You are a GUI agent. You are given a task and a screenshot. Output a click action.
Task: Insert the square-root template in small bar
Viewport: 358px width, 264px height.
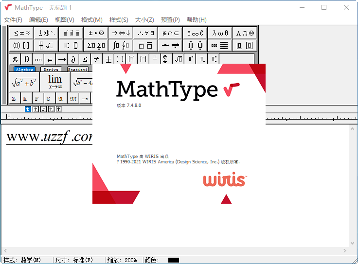pyautogui.click(x=179, y=59)
